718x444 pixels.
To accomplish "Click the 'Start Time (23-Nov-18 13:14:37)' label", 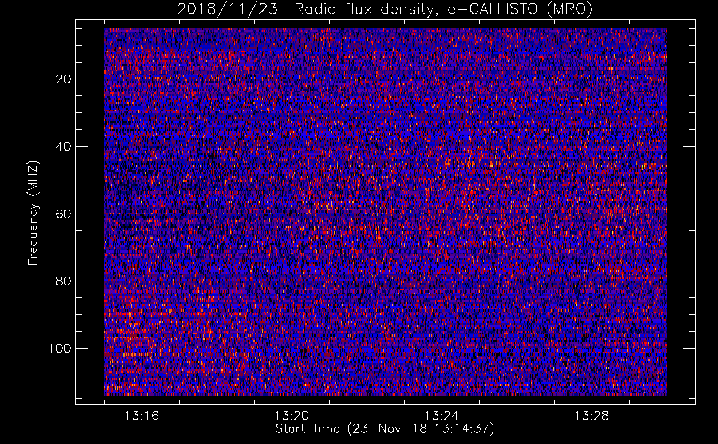I will click(385, 429).
